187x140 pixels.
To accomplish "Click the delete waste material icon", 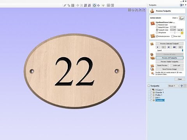I will [x=152, y=73].
